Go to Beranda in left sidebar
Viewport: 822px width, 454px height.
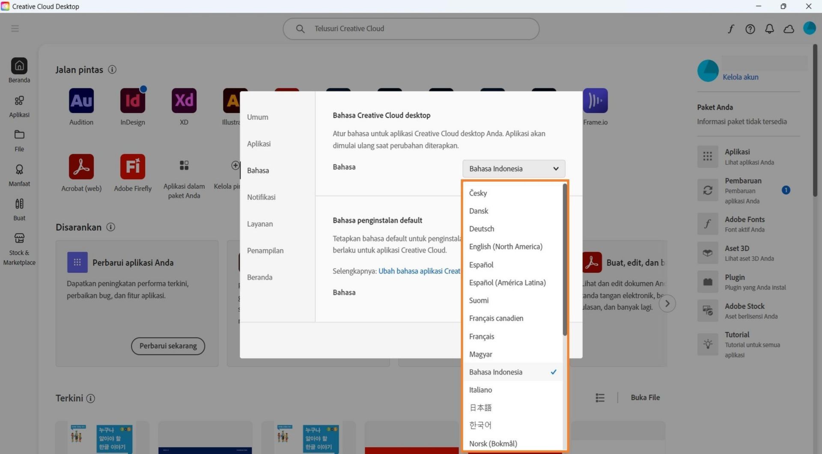click(x=19, y=71)
